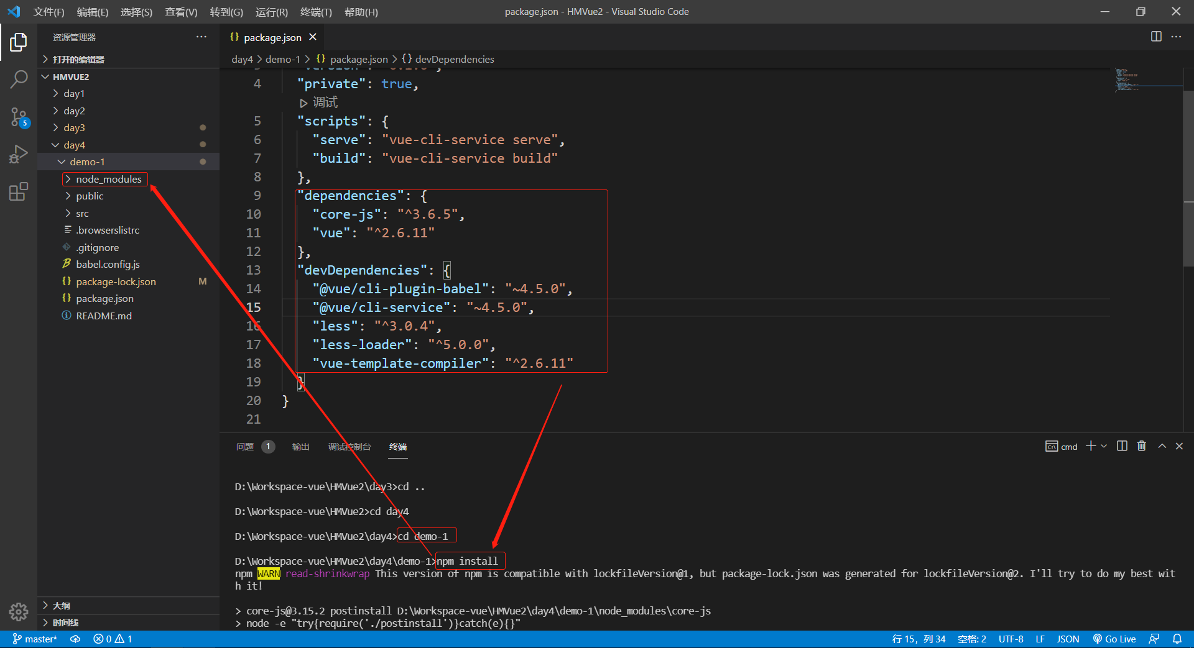Click the code minimap preview
The width and height of the screenshot is (1194, 648).
point(1149,80)
